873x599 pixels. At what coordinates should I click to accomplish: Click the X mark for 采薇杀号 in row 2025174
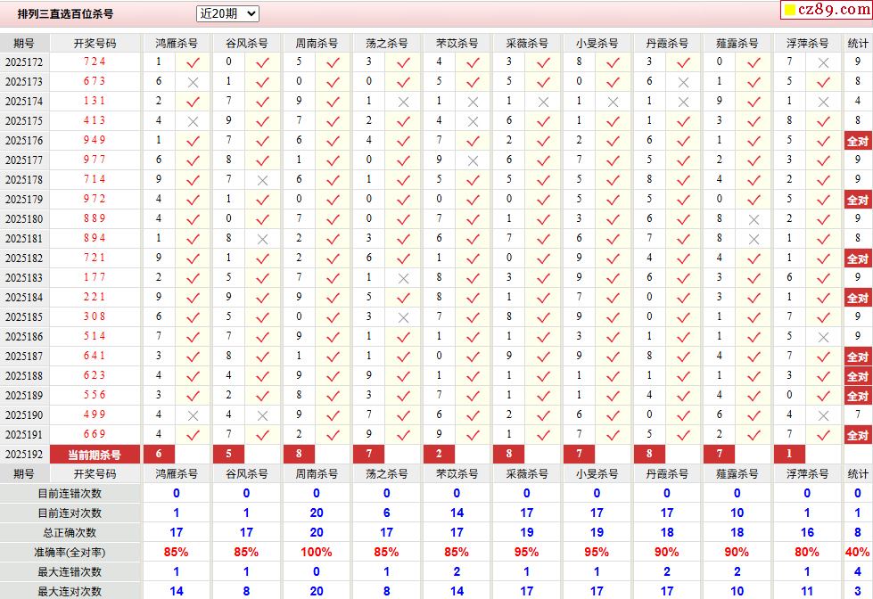(544, 102)
